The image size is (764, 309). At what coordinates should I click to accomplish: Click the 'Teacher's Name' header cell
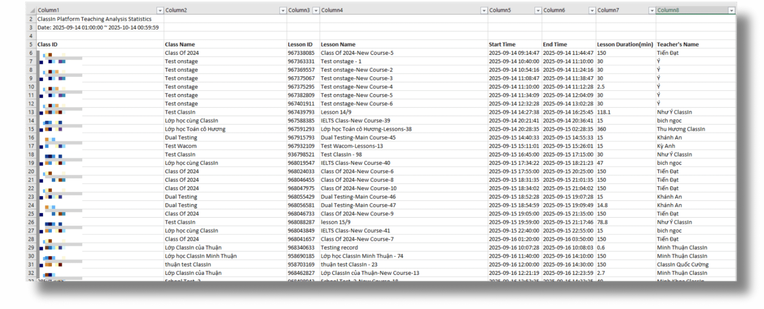pos(677,44)
